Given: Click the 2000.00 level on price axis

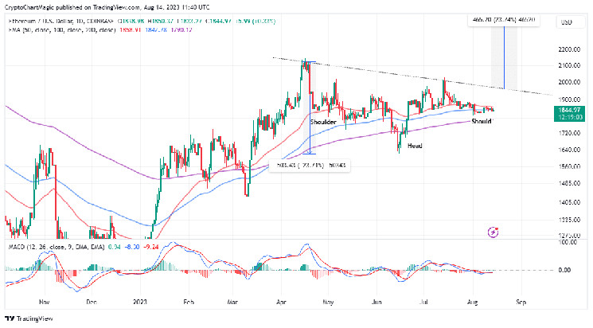Looking at the screenshot, I should [567, 82].
